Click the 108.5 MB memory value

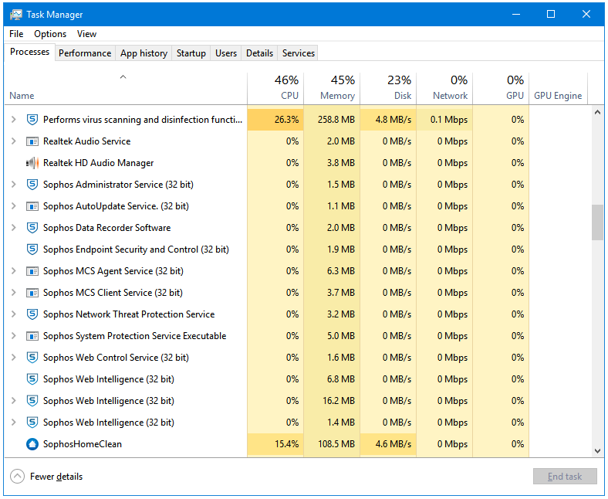(336, 444)
